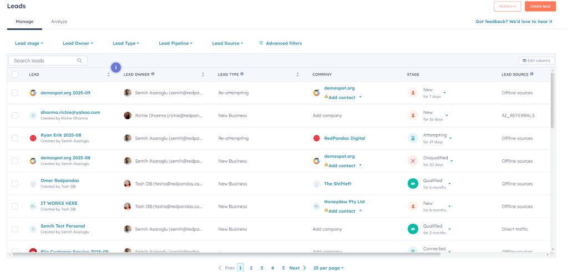Click into the Search leads field
This screenshot has width=568, height=272.
[48, 61]
